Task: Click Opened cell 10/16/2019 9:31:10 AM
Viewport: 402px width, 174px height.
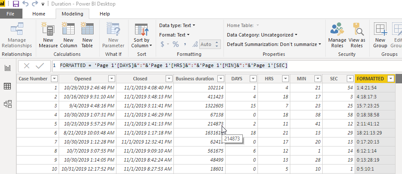Action: pos(88,97)
